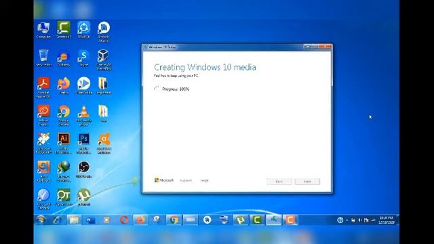Click the Microsoft logo in setup
This screenshot has width=434, height=244.
tap(164, 180)
